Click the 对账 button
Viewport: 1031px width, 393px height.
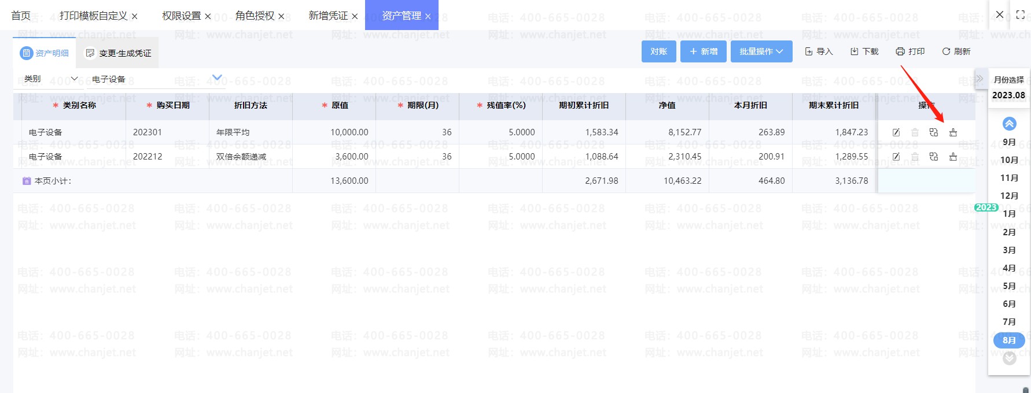pos(658,51)
